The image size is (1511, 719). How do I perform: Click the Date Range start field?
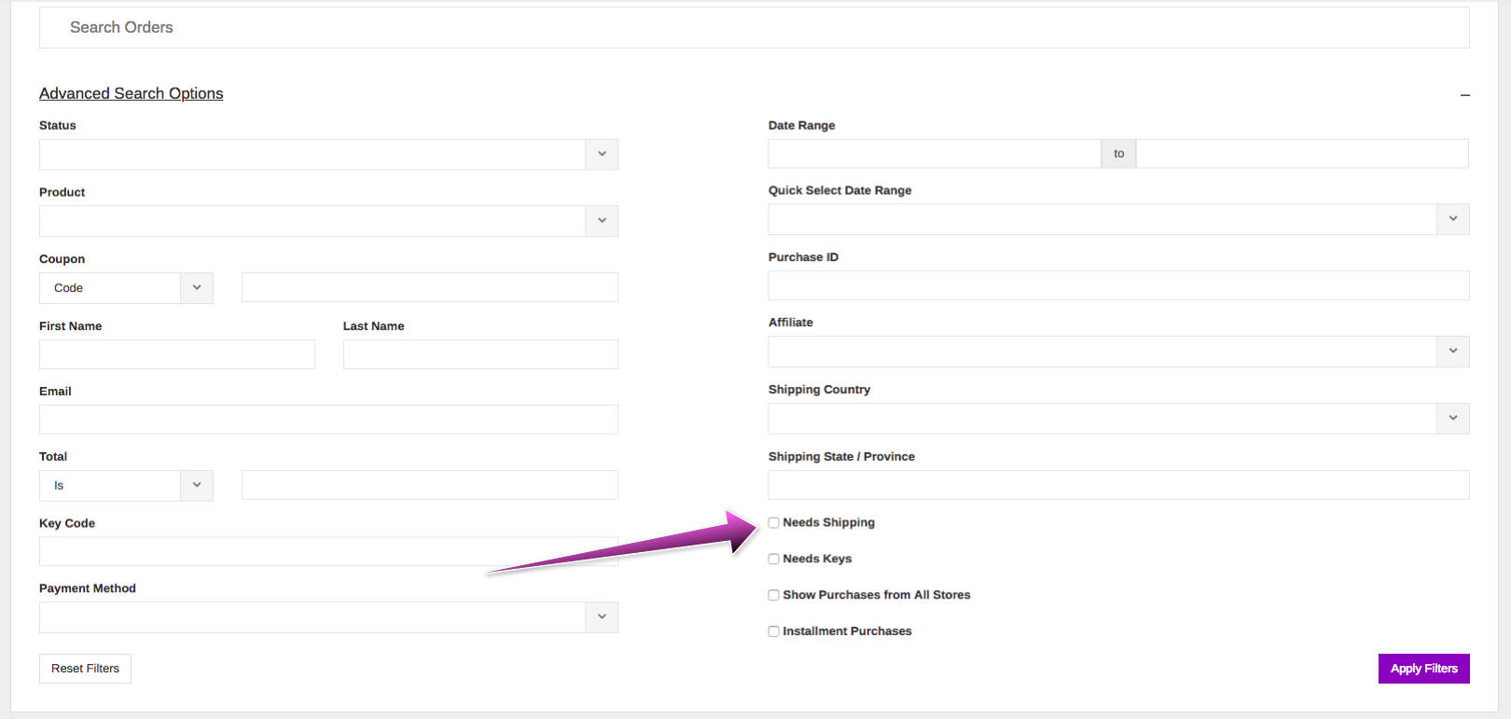click(935, 154)
